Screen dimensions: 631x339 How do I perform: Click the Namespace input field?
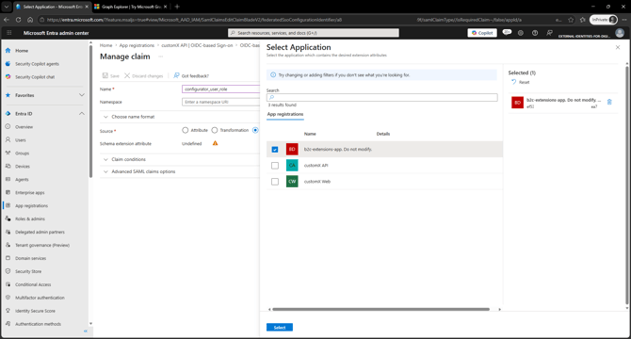pyautogui.click(x=221, y=102)
